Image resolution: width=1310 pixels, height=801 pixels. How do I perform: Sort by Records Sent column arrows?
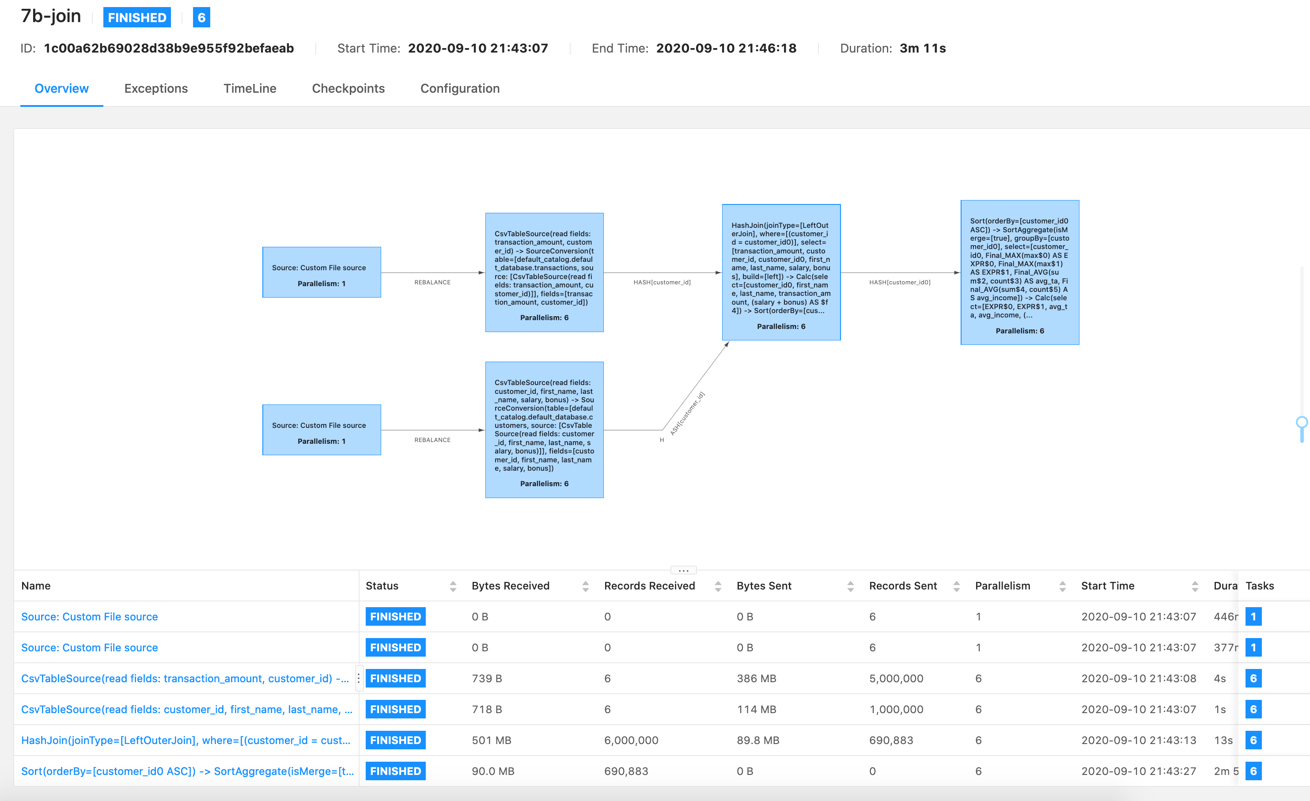tap(956, 586)
